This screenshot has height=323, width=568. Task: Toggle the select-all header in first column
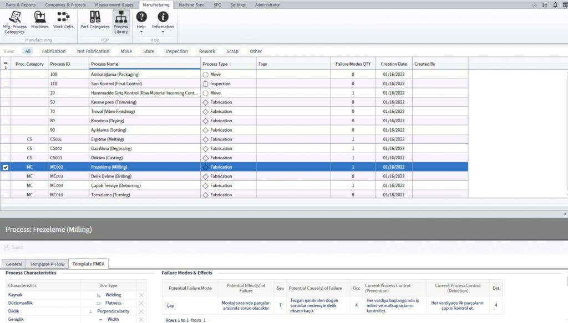tap(6, 64)
